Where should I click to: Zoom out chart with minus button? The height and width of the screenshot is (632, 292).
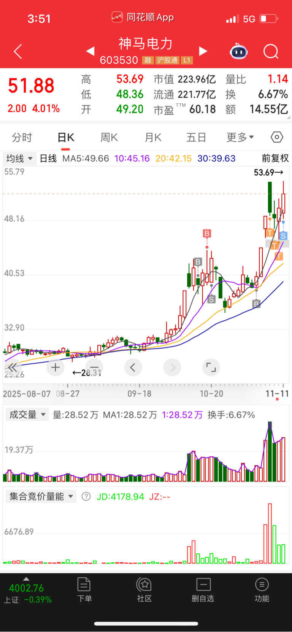[94, 367]
